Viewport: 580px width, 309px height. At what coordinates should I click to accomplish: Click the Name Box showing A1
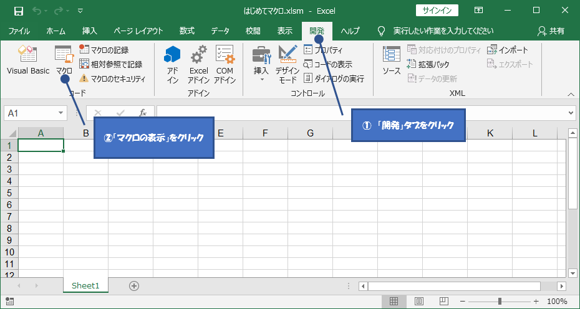(31, 113)
